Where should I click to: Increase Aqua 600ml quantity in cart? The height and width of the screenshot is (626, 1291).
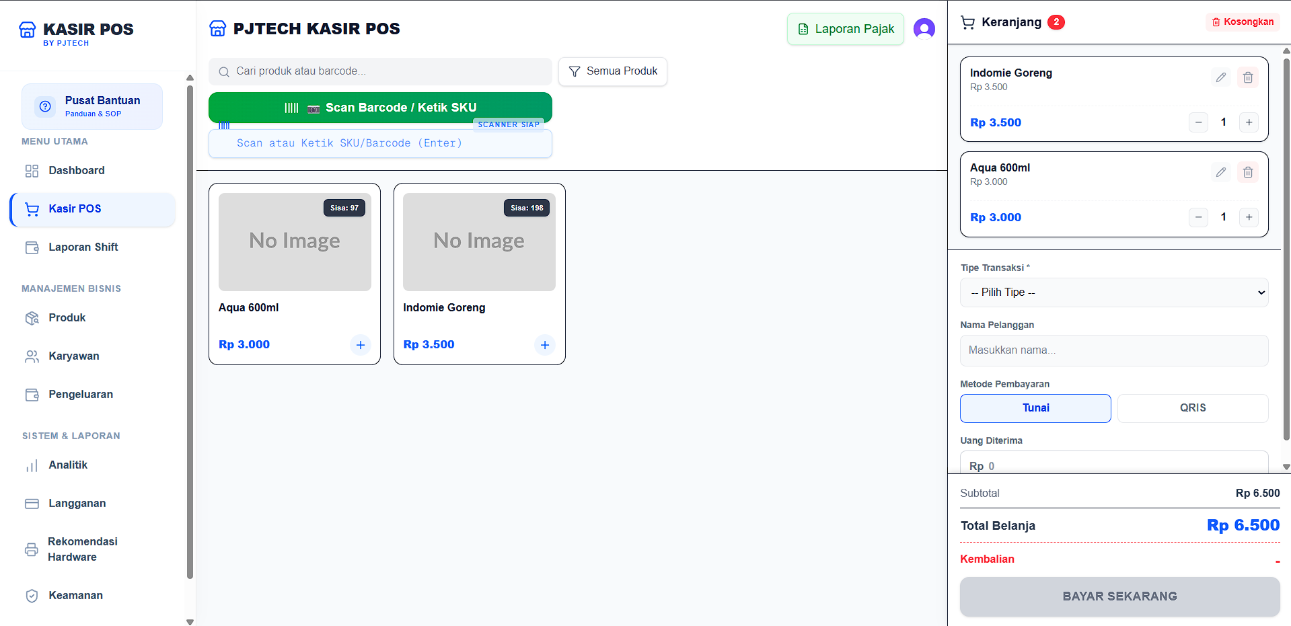pyautogui.click(x=1249, y=217)
